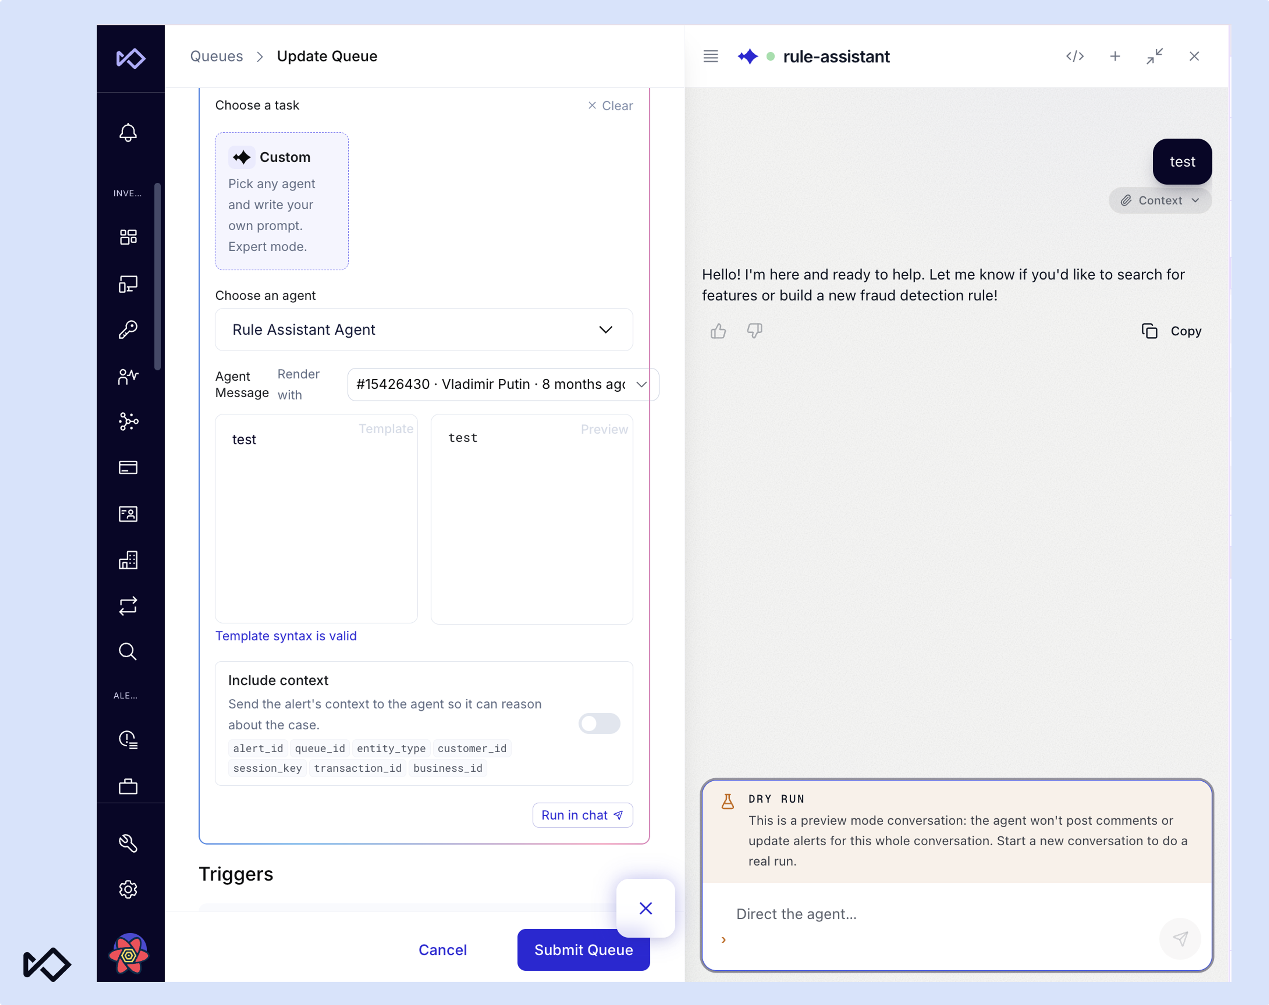This screenshot has width=1269, height=1005.
Task: Open the credit card icon in sidebar
Action: [x=128, y=467]
